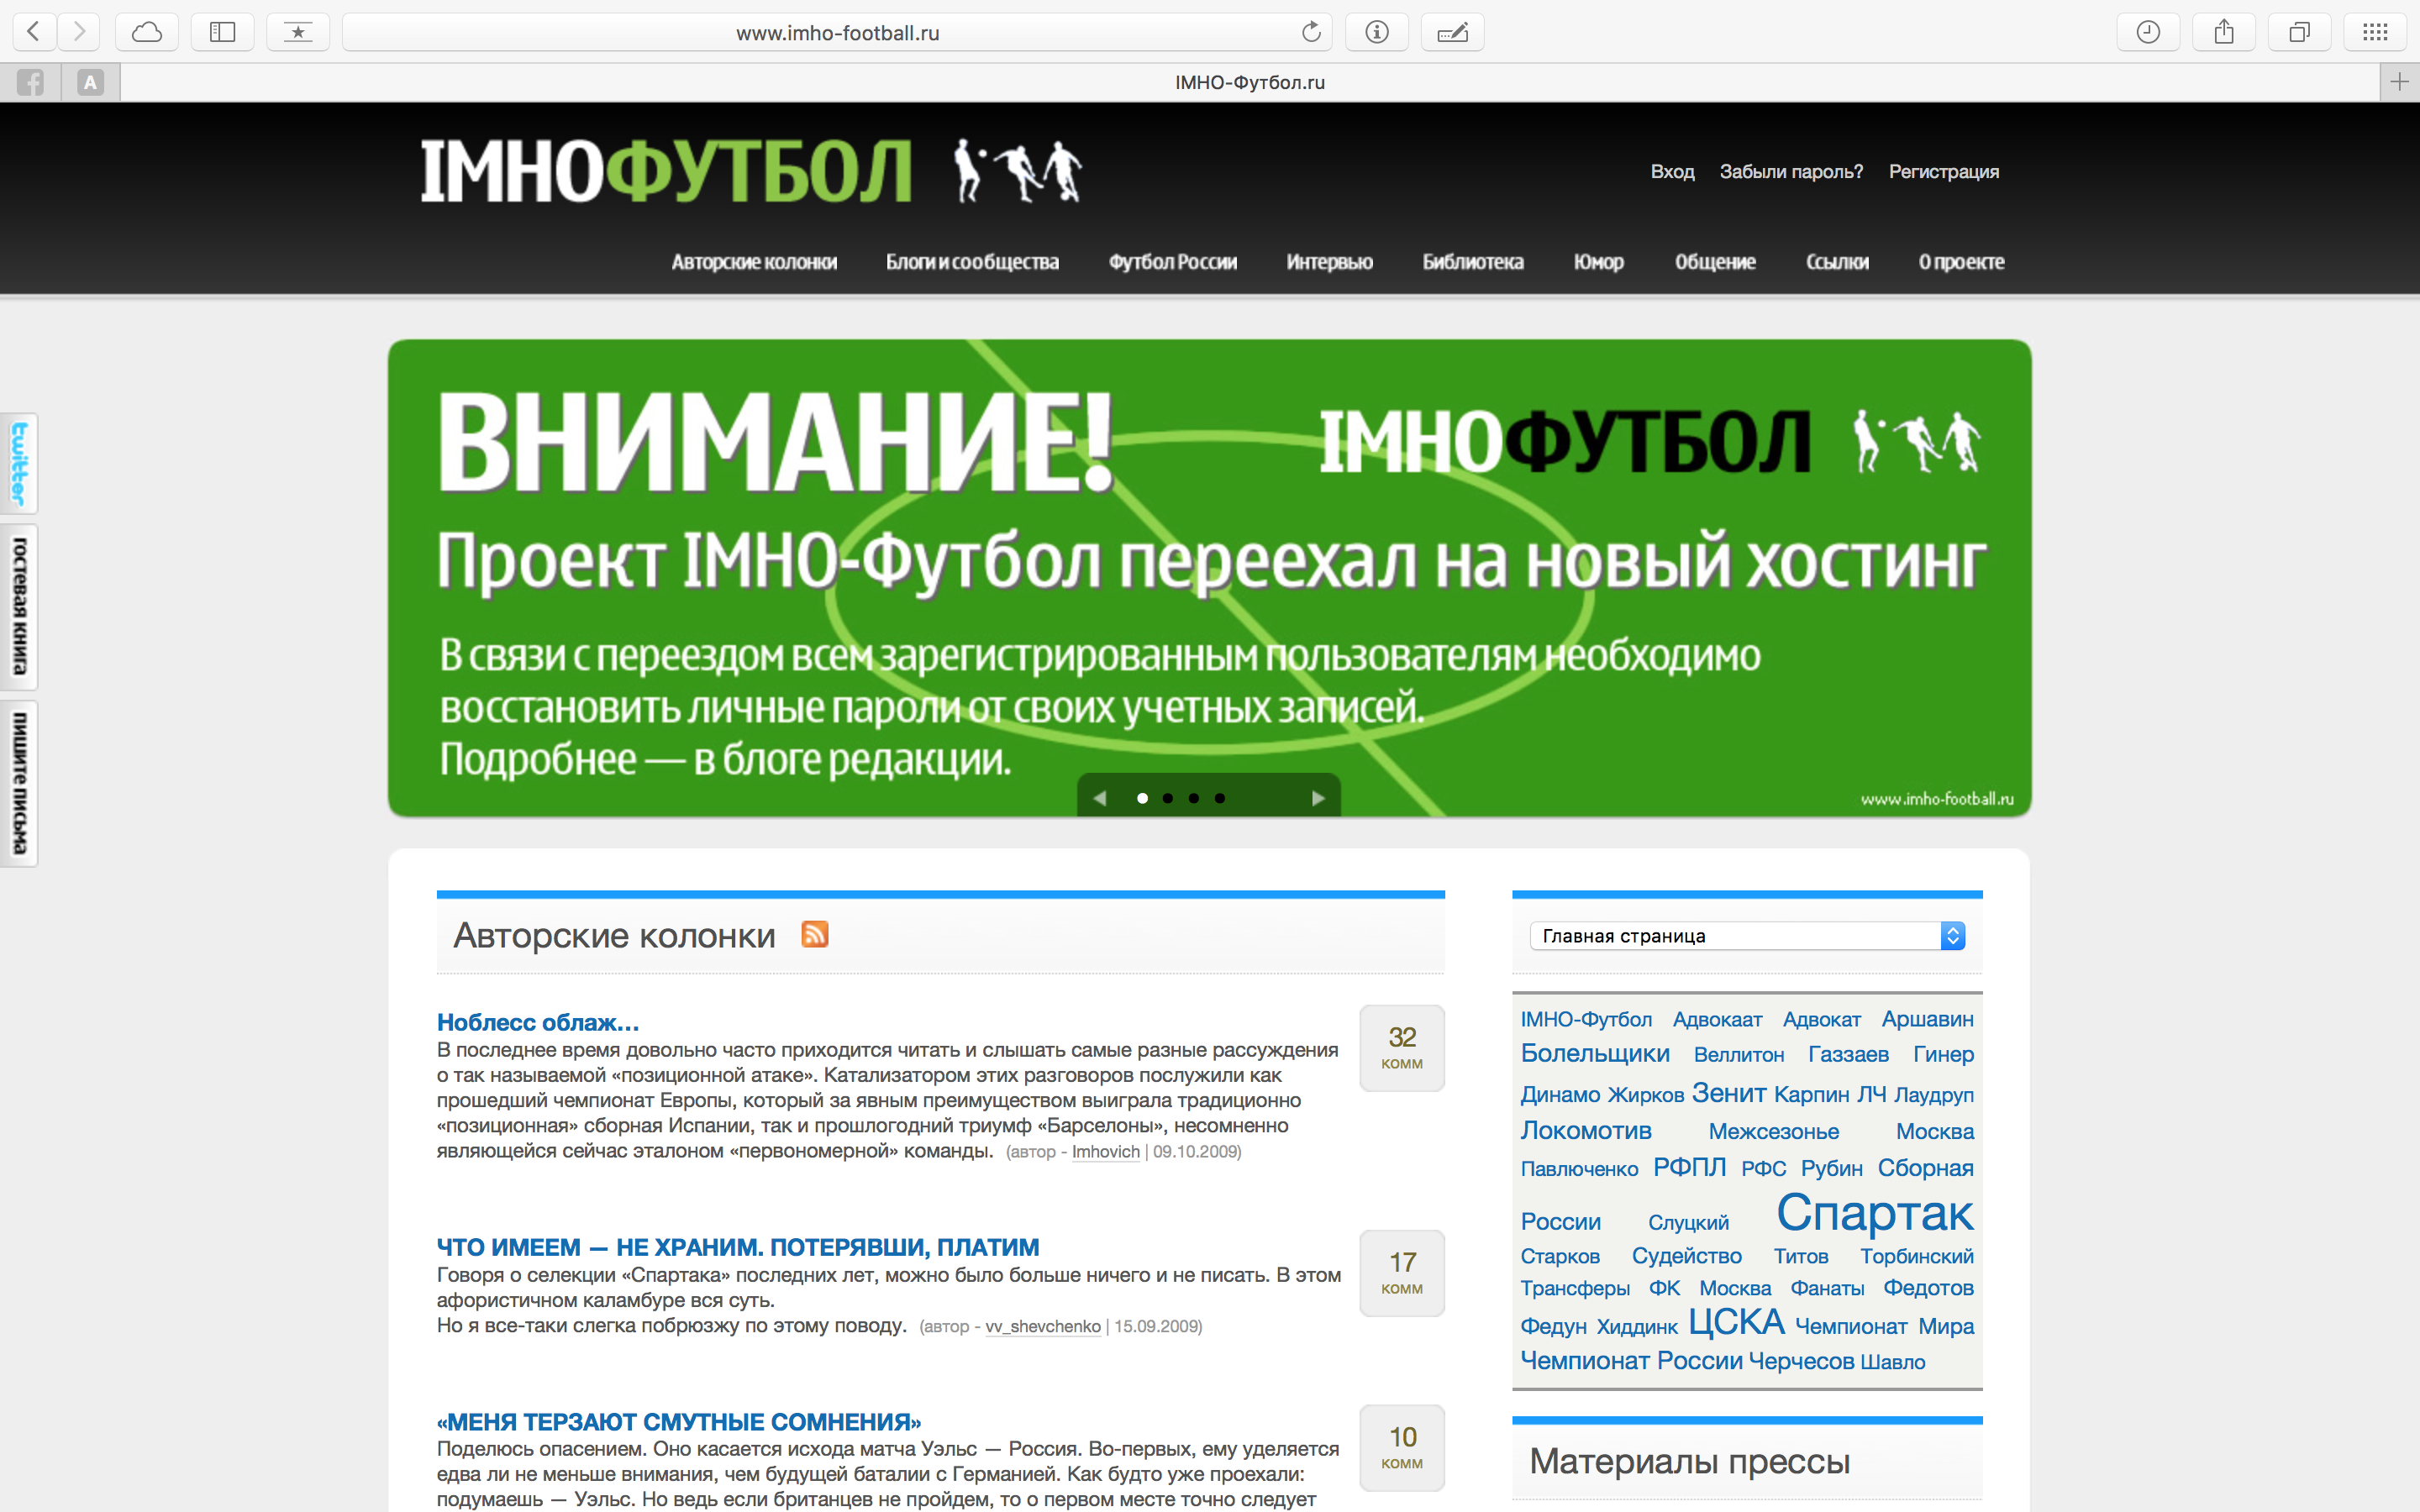
Task: Open article 'ЧТО ИМЕЕМ — НЕ ХРАНИМ'
Action: (738, 1247)
